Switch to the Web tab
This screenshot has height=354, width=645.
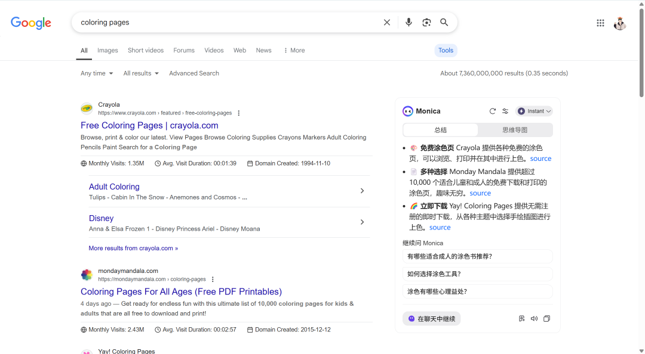click(x=239, y=50)
